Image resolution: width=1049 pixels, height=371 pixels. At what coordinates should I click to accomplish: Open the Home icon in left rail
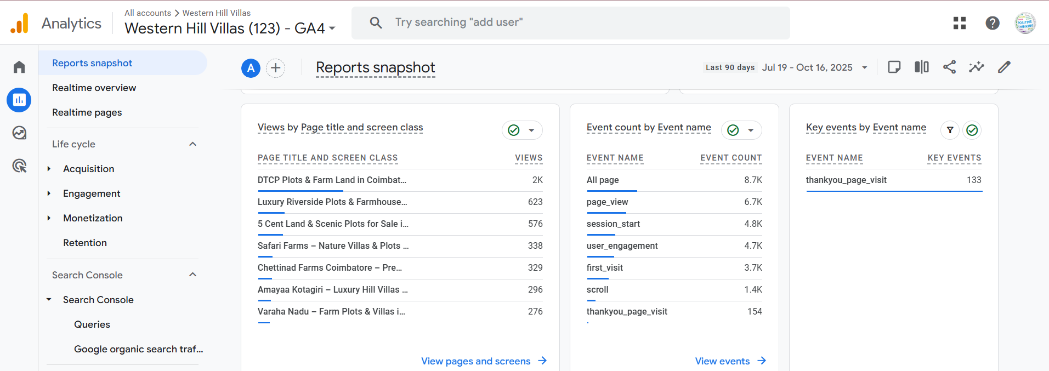point(19,67)
